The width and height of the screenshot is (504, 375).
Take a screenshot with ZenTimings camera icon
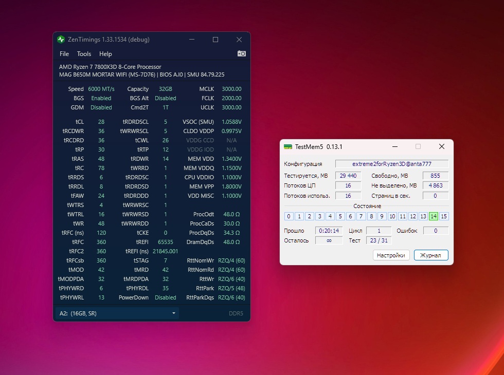(241, 53)
